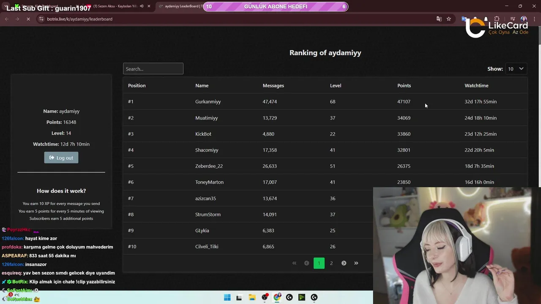Click the name StrumStorm
The height and width of the screenshot is (304, 541).
point(208,214)
